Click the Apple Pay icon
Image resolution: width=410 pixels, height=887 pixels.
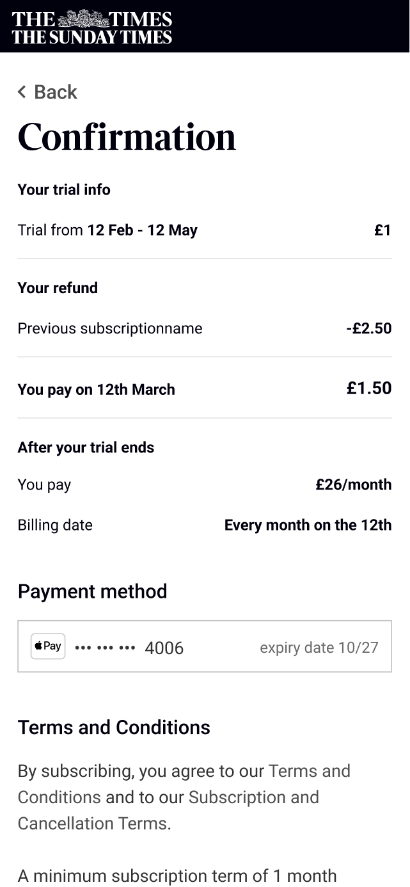(48, 646)
